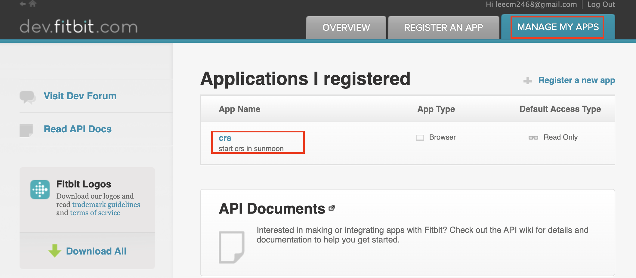
Task: Click the external link icon beside API Documents
Action: 332,208
